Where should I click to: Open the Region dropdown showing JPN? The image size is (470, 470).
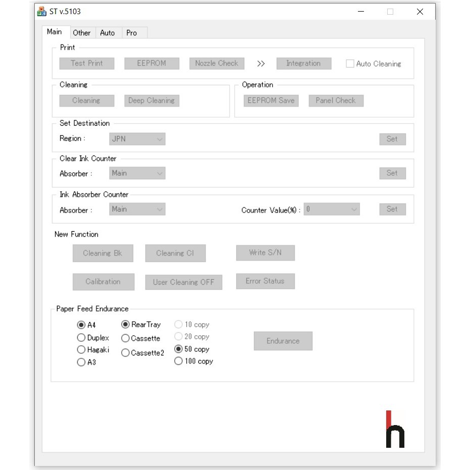click(x=137, y=139)
